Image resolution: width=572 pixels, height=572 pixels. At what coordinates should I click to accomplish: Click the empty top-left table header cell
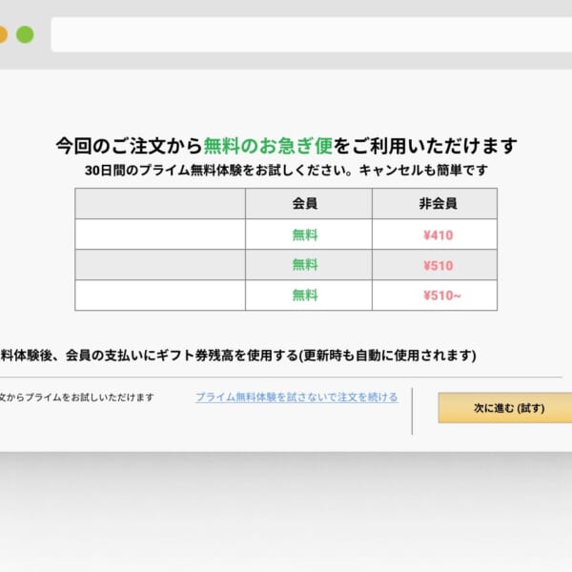160,204
